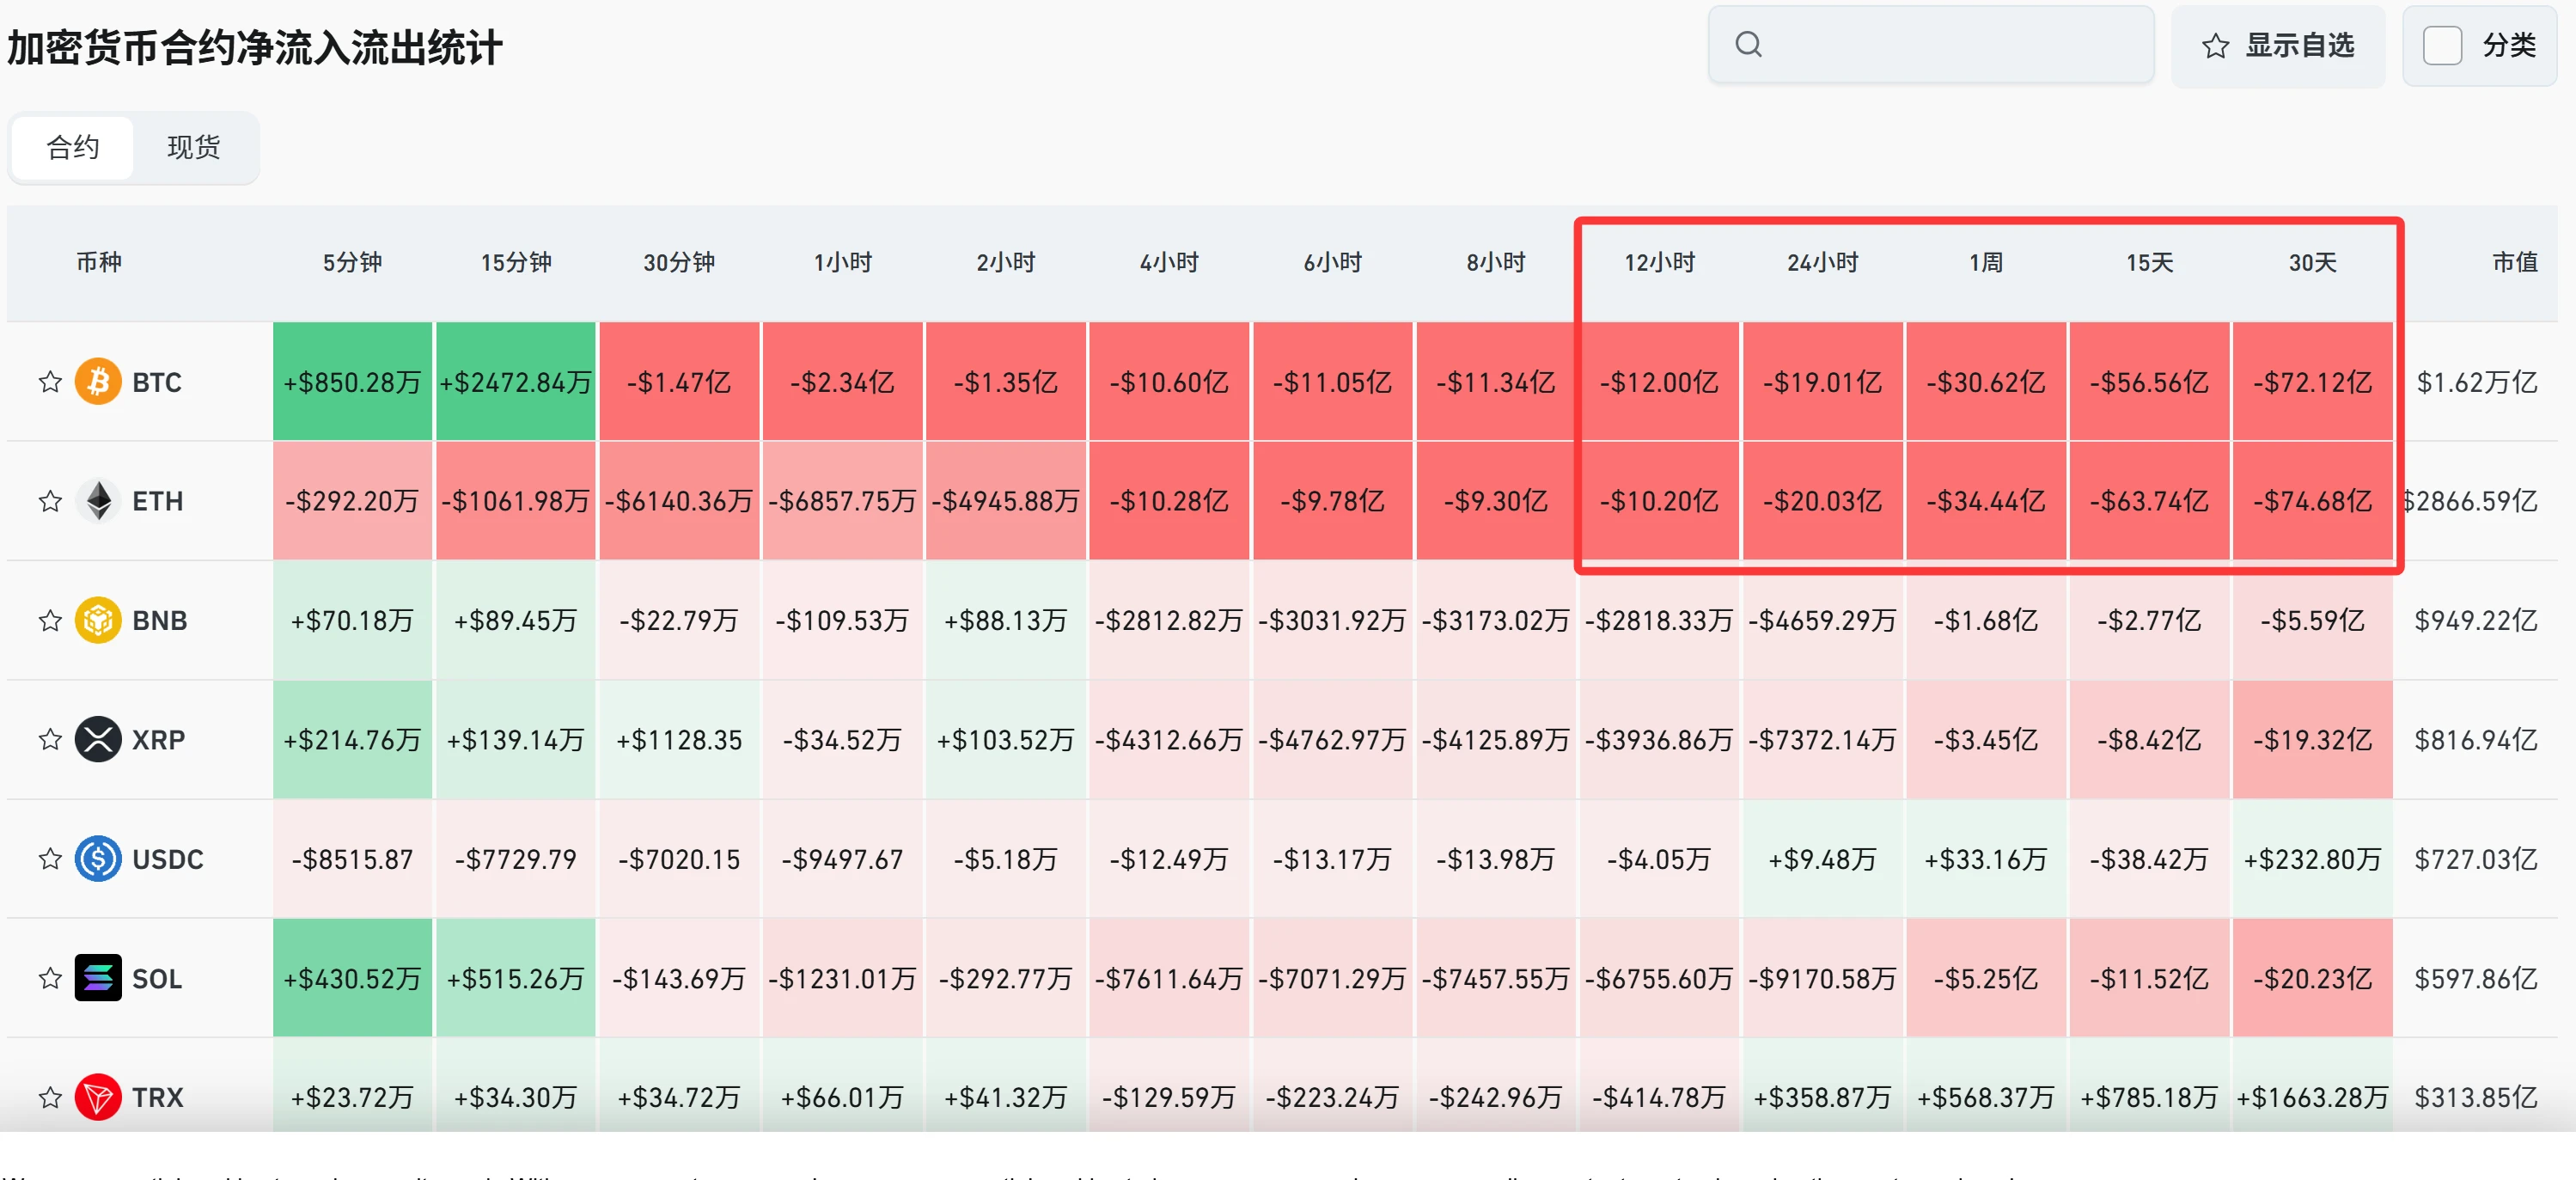The height and width of the screenshot is (1180, 2576).
Task: Sort by the 4小时 column header
Action: (x=1169, y=263)
